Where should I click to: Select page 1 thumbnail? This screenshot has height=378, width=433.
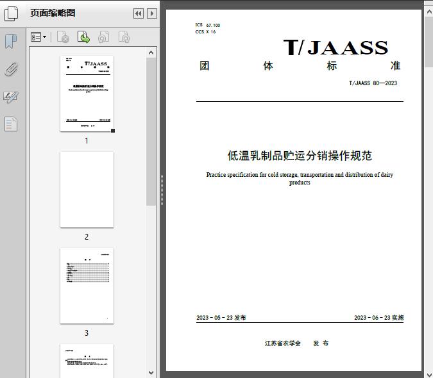(87, 94)
